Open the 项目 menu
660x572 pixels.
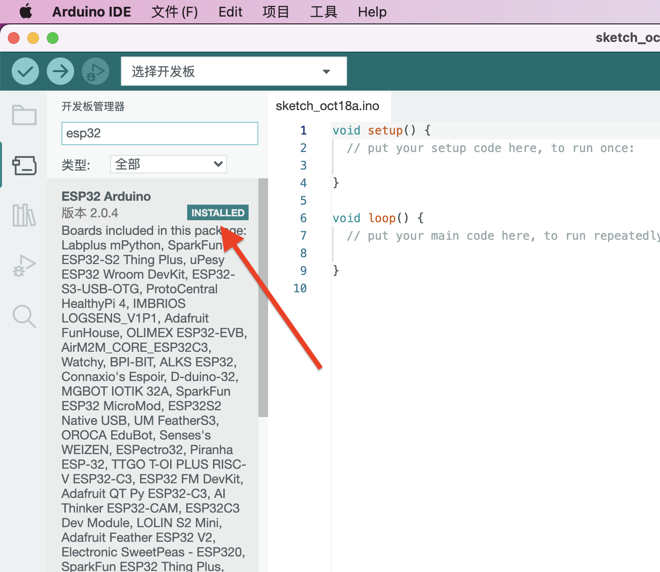[276, 12]
